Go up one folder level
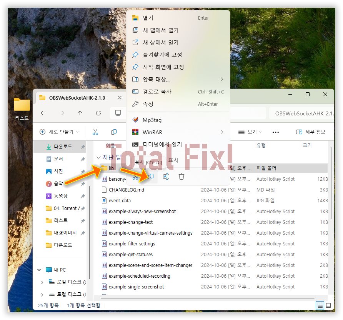 coord(80,113)
